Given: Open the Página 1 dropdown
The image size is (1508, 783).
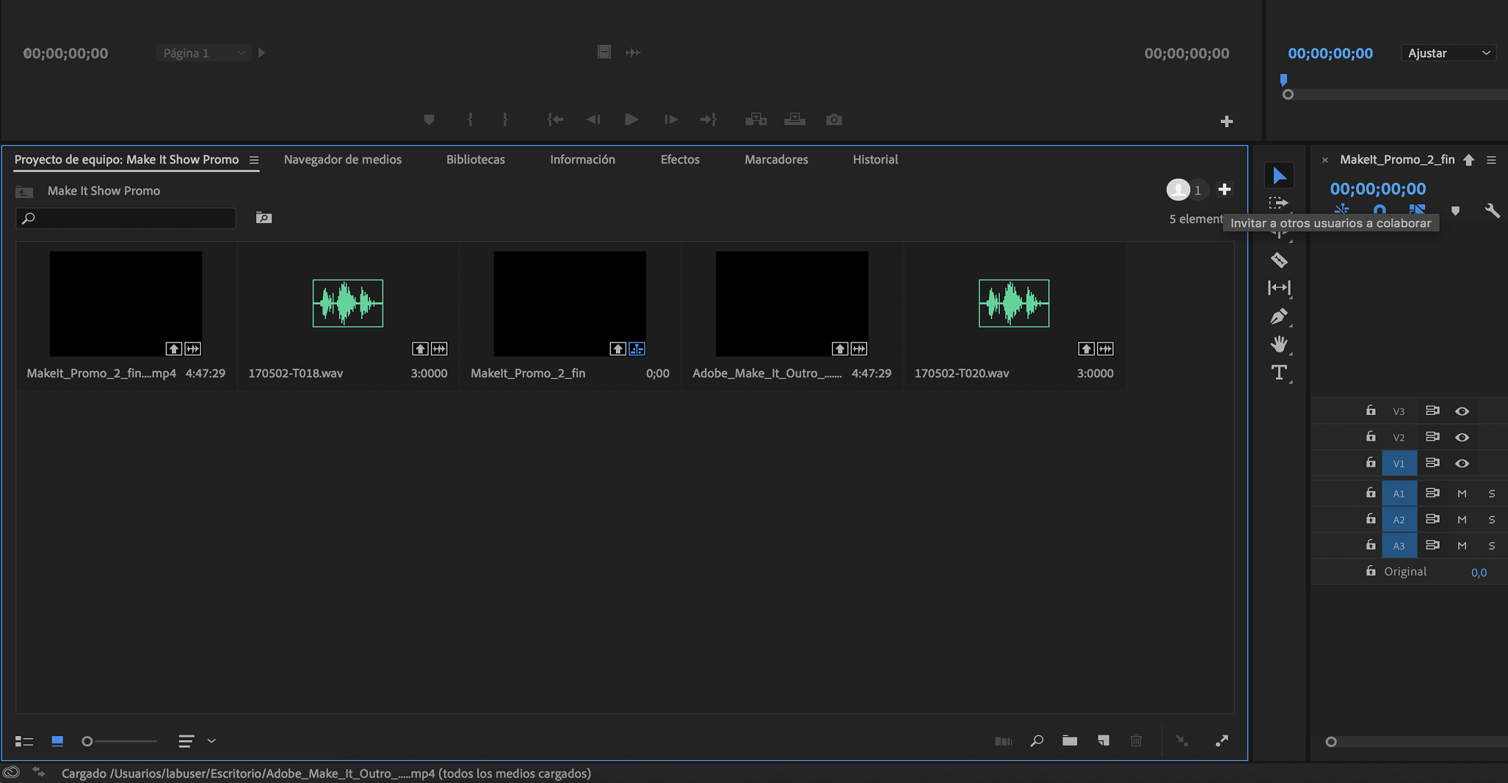Looking at the screenshot, I should pyautogui.click(x=204, y=53).
